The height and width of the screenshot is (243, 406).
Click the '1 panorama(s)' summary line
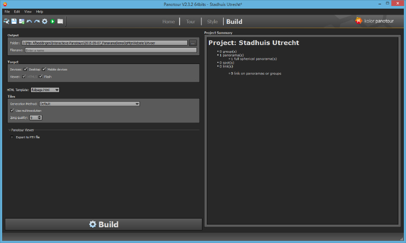(x=231, y=55)
